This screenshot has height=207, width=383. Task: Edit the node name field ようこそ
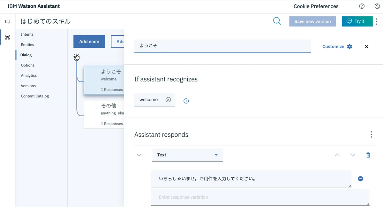coord(222,46)
